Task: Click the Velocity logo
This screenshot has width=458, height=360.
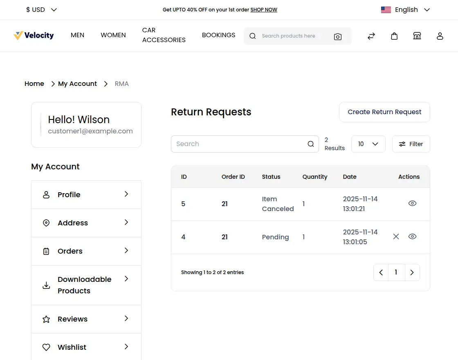Action: pyautogui.click(x=34, y=36)
